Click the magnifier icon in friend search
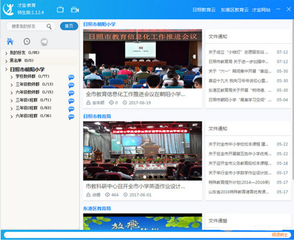Screen dimensions: 294x240 point(49,26)
